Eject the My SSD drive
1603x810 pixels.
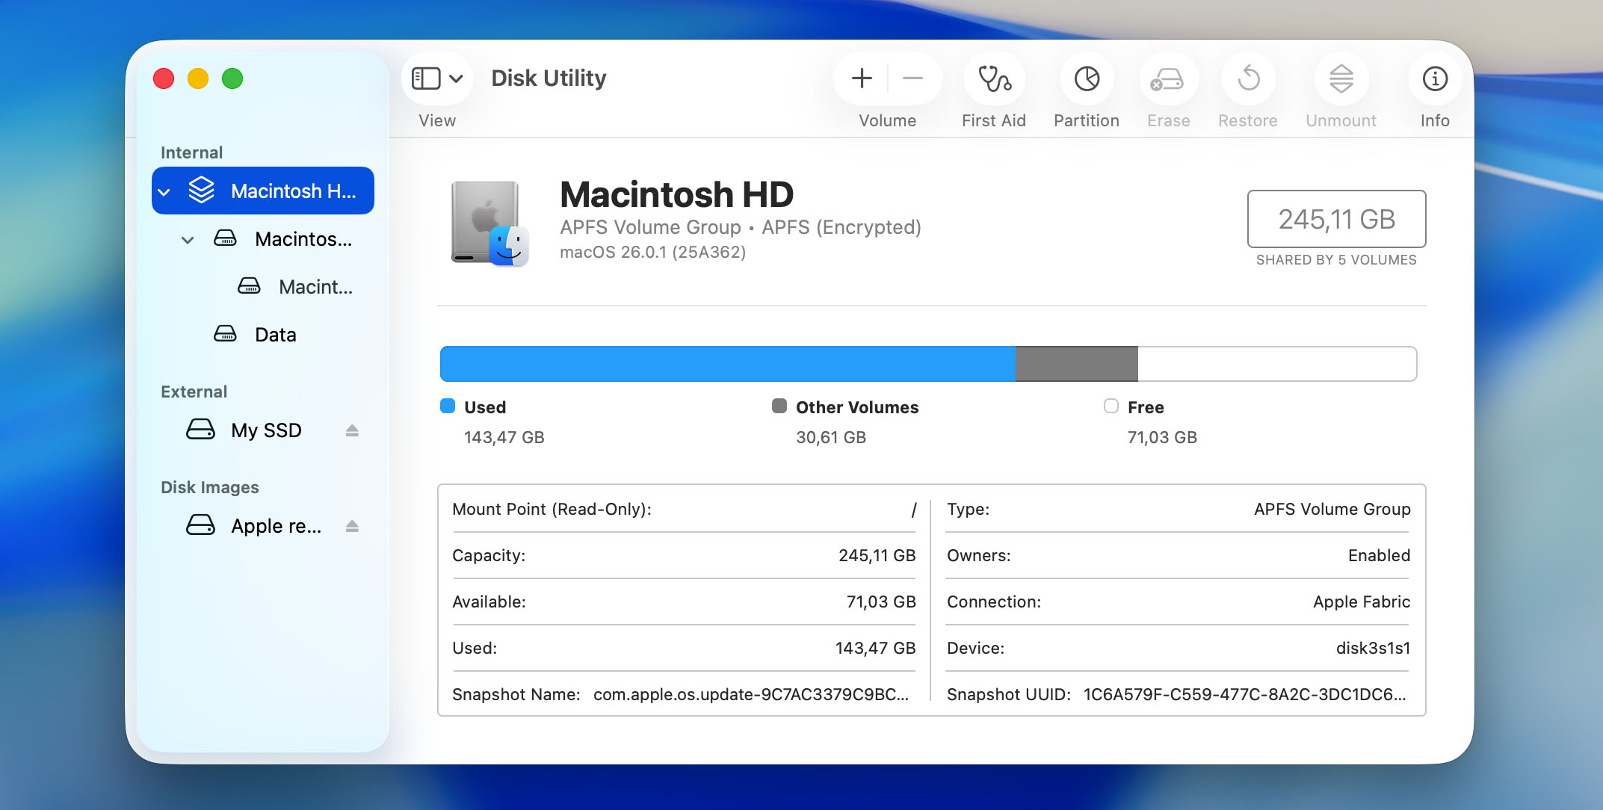353,430
